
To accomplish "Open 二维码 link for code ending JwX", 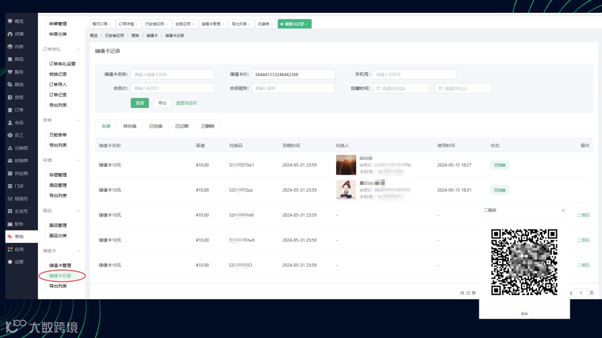I will click(583, 240).
